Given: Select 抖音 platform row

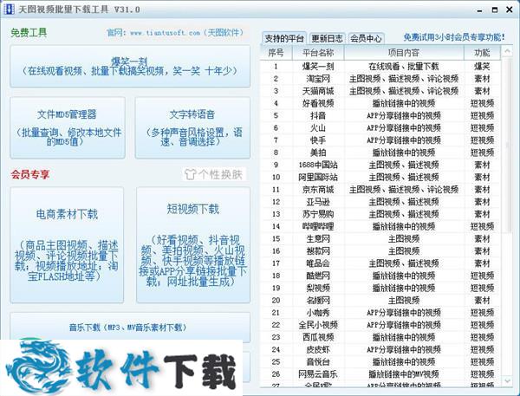Looking at the screenshot, I should (x=380, y=115).
